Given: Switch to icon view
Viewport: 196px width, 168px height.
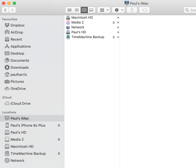Looking at the screenshot, I should point(69,10).
